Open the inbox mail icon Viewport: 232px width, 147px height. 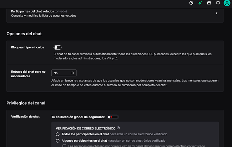point(209,3)
